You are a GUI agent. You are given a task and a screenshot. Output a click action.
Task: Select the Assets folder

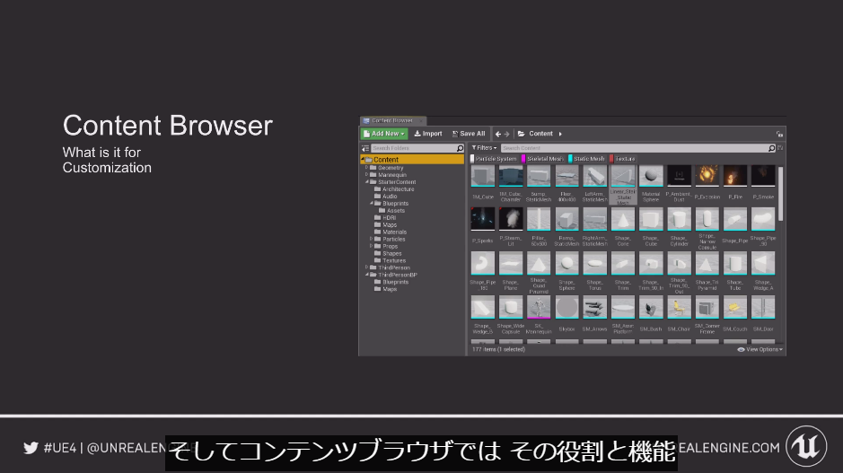click(392, 211)
